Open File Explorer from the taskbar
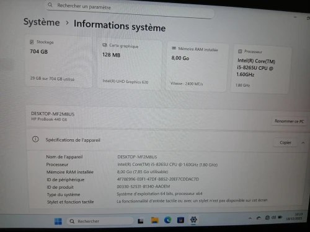The width and height of the screenshot is (310, 232). pyautogui.click(x=154, y=220)
